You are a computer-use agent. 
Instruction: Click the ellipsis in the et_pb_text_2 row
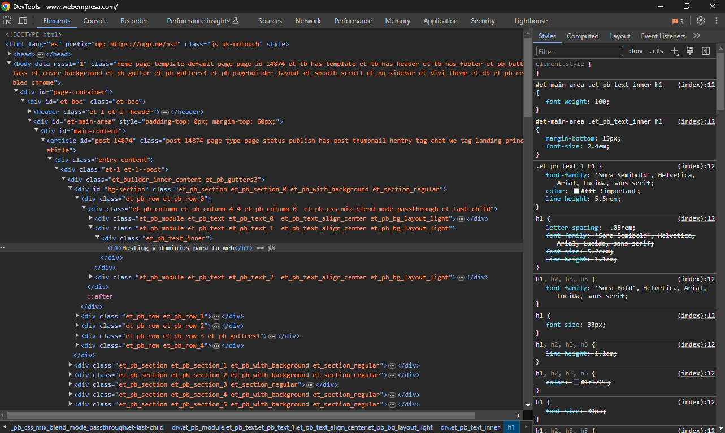pos(461,277)
